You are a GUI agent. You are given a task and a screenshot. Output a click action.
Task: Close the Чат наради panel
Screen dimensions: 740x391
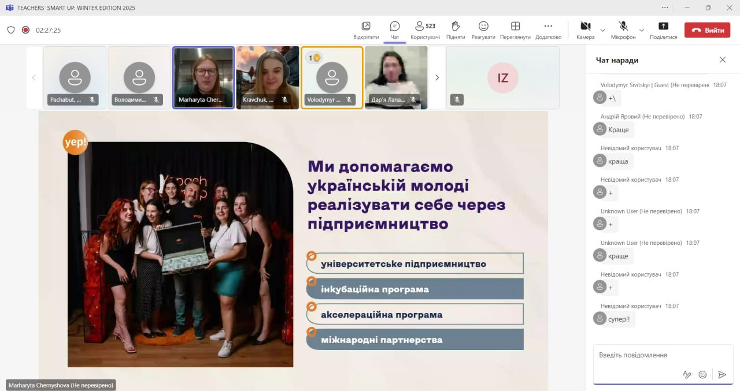point(723,59)
